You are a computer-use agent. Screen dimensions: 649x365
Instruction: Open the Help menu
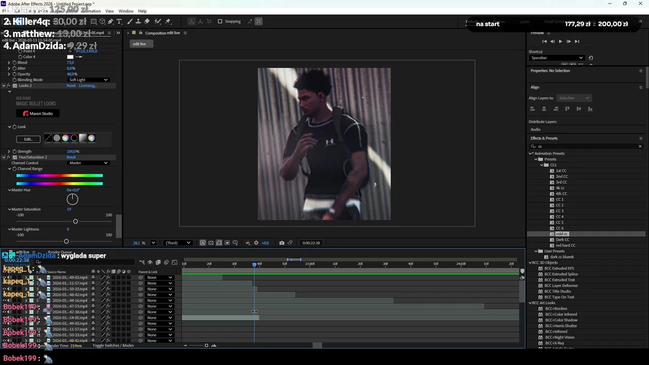point(142,11)
